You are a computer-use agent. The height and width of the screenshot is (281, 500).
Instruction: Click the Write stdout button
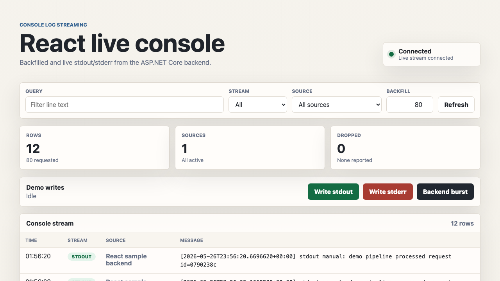(x=334, y=192)
